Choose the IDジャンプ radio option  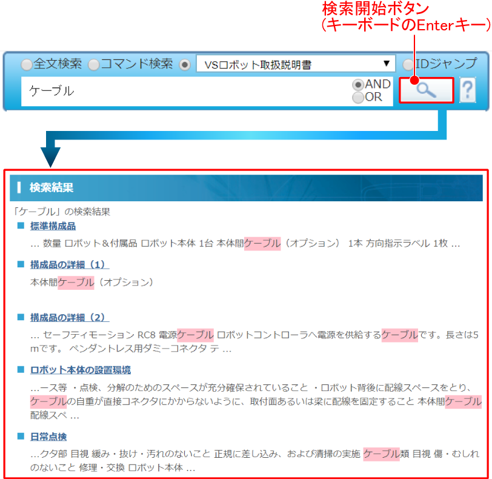[409, 64]
